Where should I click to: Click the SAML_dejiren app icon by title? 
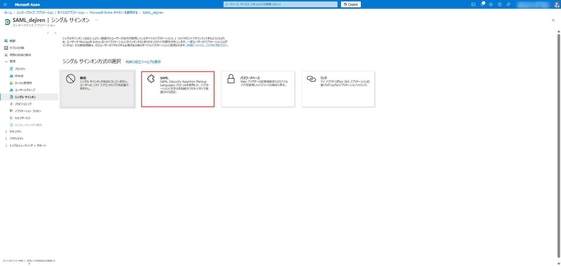(x=7, y=22)
